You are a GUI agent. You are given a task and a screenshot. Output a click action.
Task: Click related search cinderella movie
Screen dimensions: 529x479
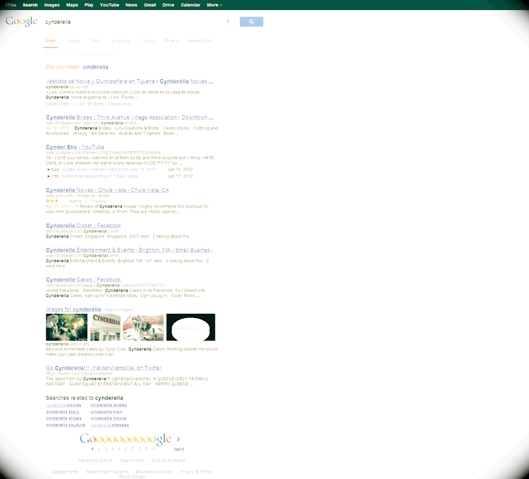pos(108,419)
